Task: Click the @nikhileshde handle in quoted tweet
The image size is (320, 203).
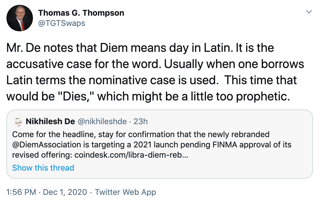Action: (x=102, y=121)
